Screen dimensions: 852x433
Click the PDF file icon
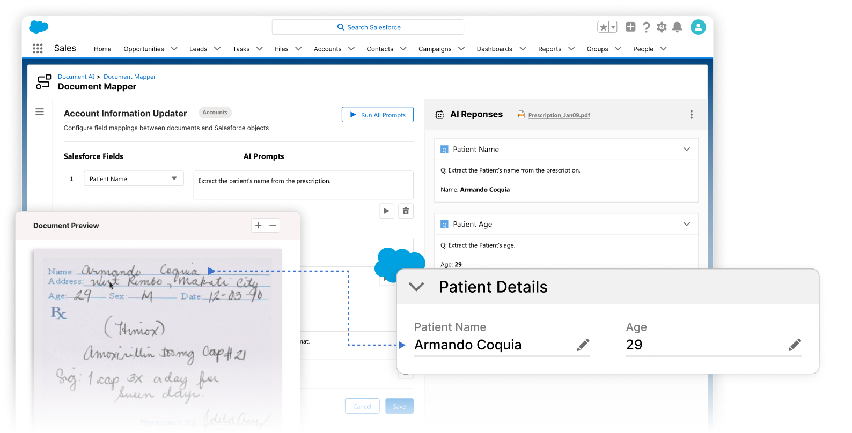pyautogui.click(x=521, y=114)
